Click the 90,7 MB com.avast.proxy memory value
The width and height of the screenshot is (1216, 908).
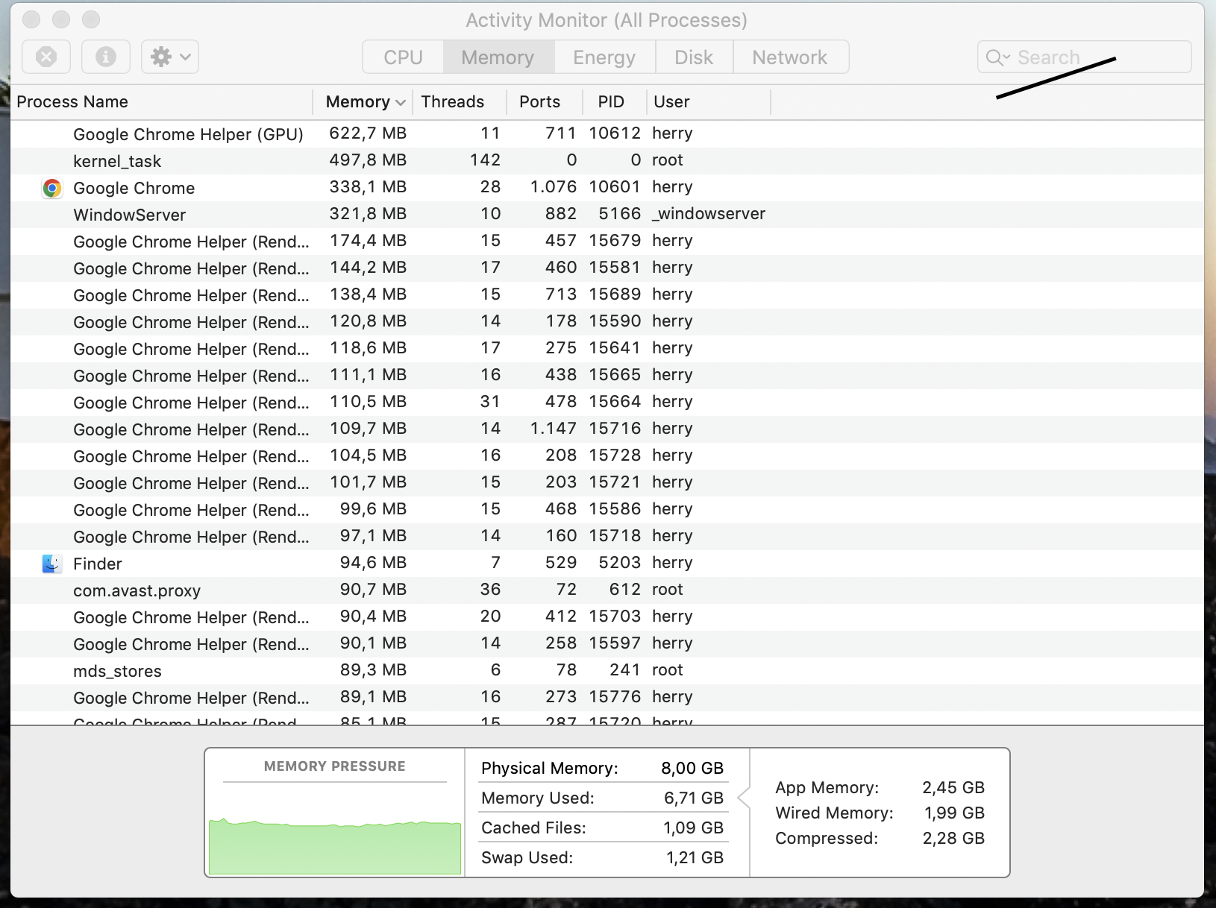click(373, 590)
